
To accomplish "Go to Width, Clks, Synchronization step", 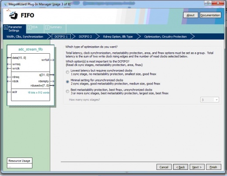I will pos(25,37).
